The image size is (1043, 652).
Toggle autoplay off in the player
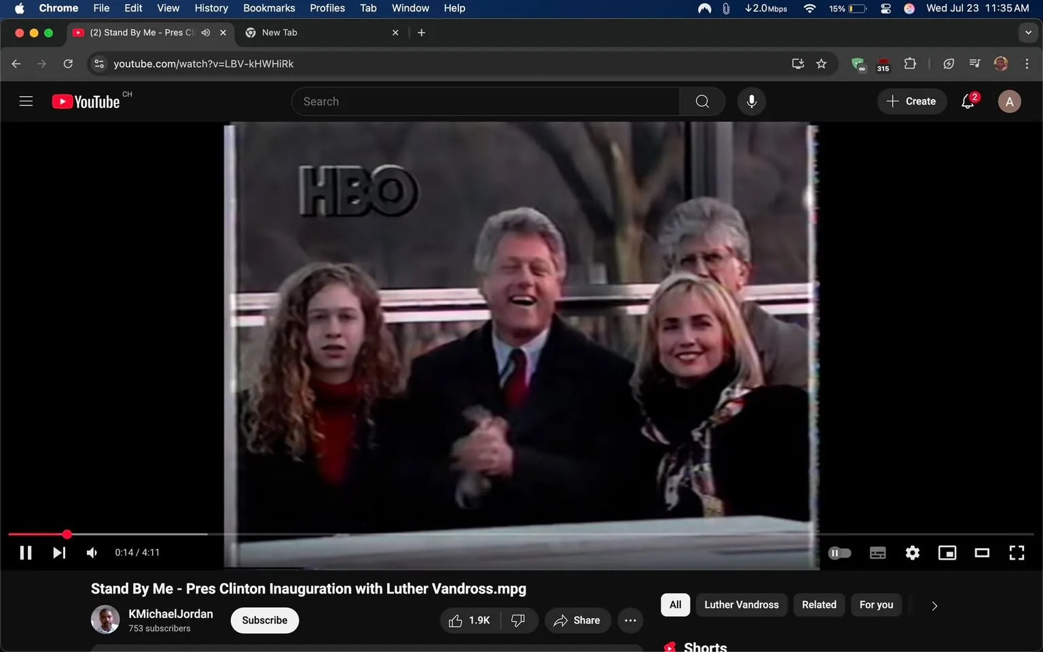(x=839, y=552)
